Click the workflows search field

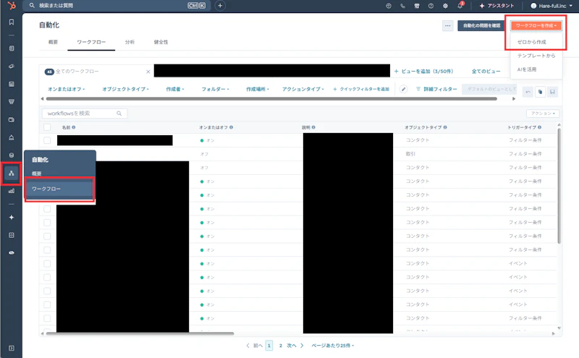coord(85,114)
